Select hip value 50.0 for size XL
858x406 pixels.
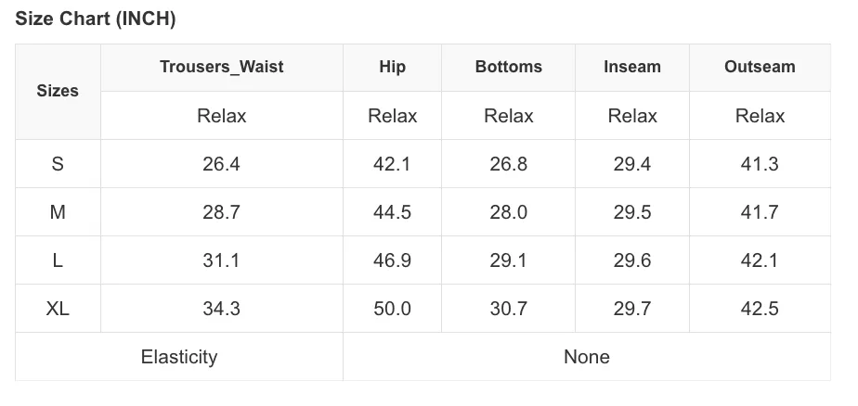393,309
